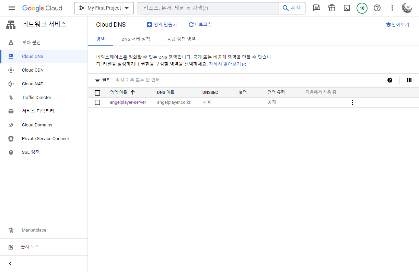Click the Google Cloud logo
Screen dimensions: 419x272
pyautogui.click(x=42, y=8)
